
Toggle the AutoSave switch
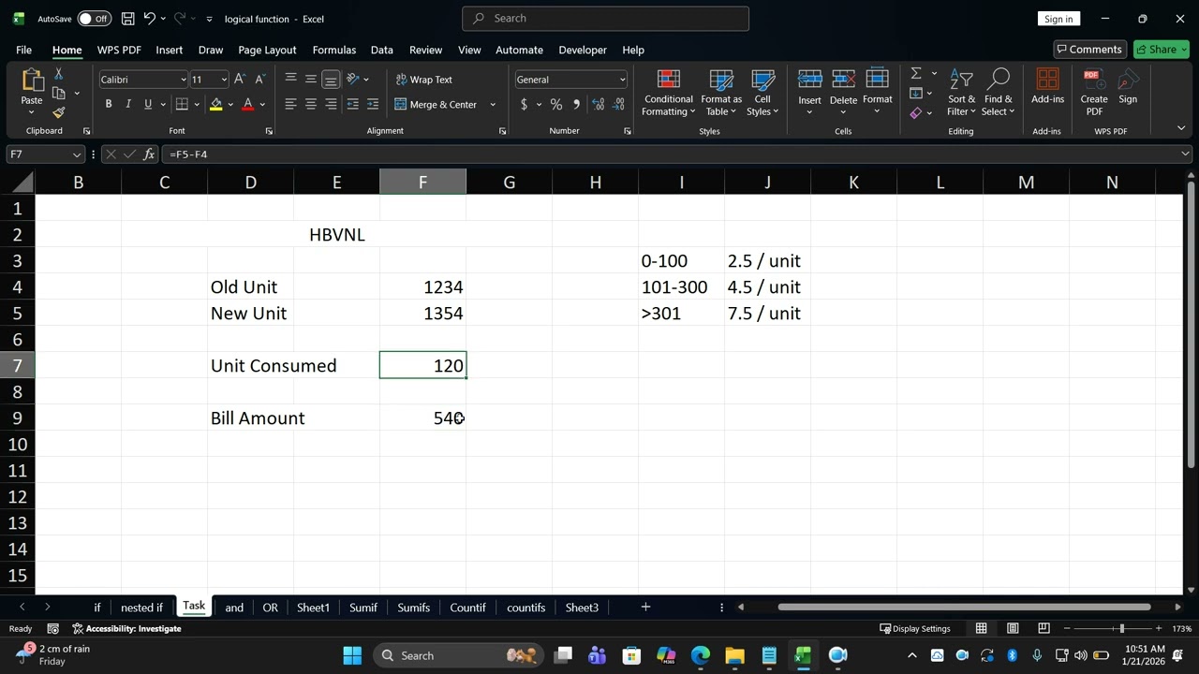click(94, 19)
